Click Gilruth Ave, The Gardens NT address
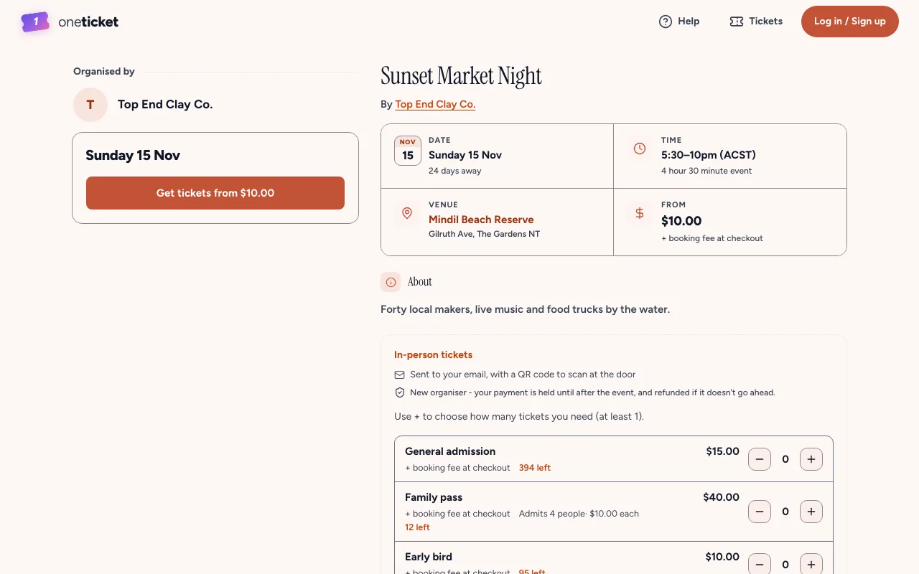 click(x=484, y=234)
